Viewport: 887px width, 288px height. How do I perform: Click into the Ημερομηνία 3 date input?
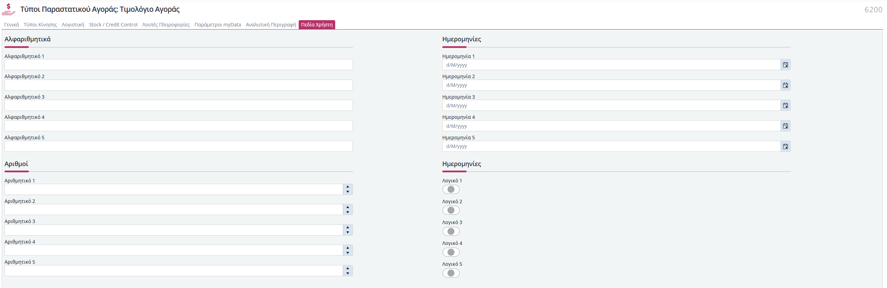tap(611, 105)
